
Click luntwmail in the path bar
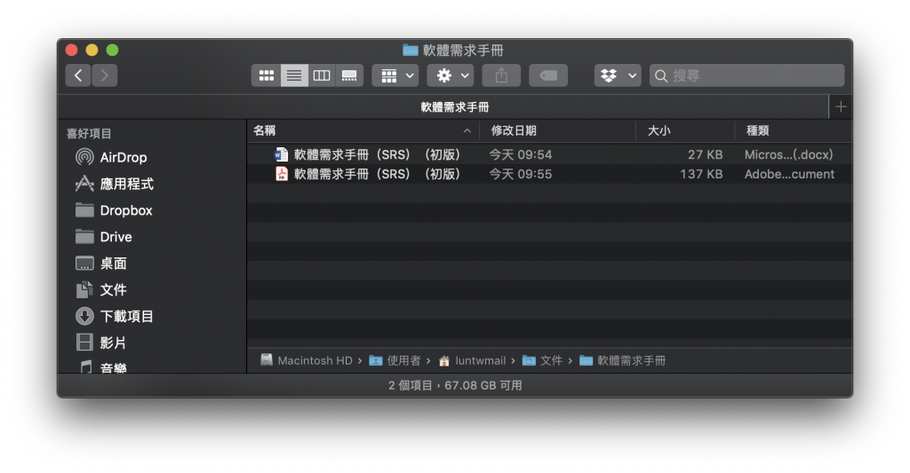coord(472,360)
